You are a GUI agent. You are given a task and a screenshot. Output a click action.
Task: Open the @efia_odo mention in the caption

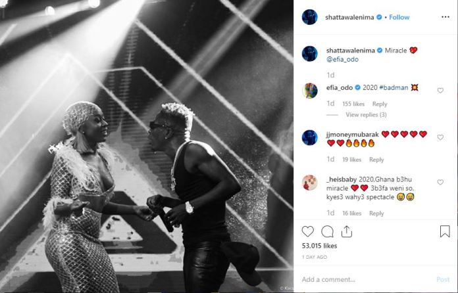342,59
